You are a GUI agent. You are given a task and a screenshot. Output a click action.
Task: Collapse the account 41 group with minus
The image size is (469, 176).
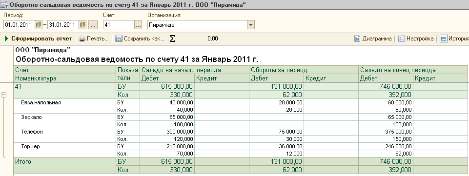pos(4,95)
